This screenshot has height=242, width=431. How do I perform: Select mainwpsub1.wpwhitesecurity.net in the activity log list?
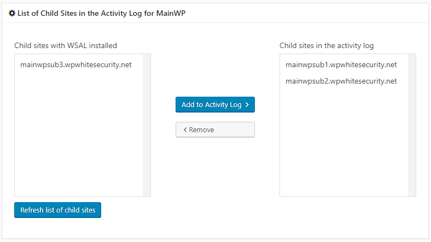[x=341, y=65]
